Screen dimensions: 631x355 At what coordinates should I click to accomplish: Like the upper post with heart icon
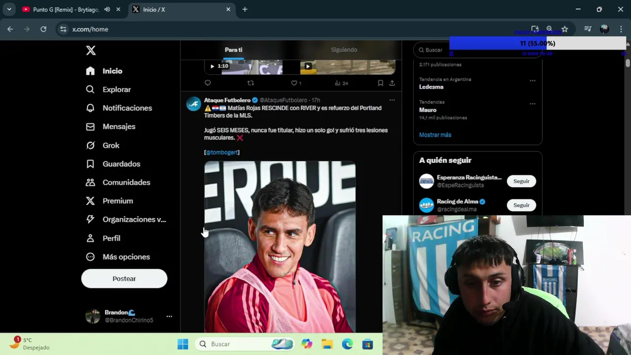pyautogui.click(x=295, y=83)
